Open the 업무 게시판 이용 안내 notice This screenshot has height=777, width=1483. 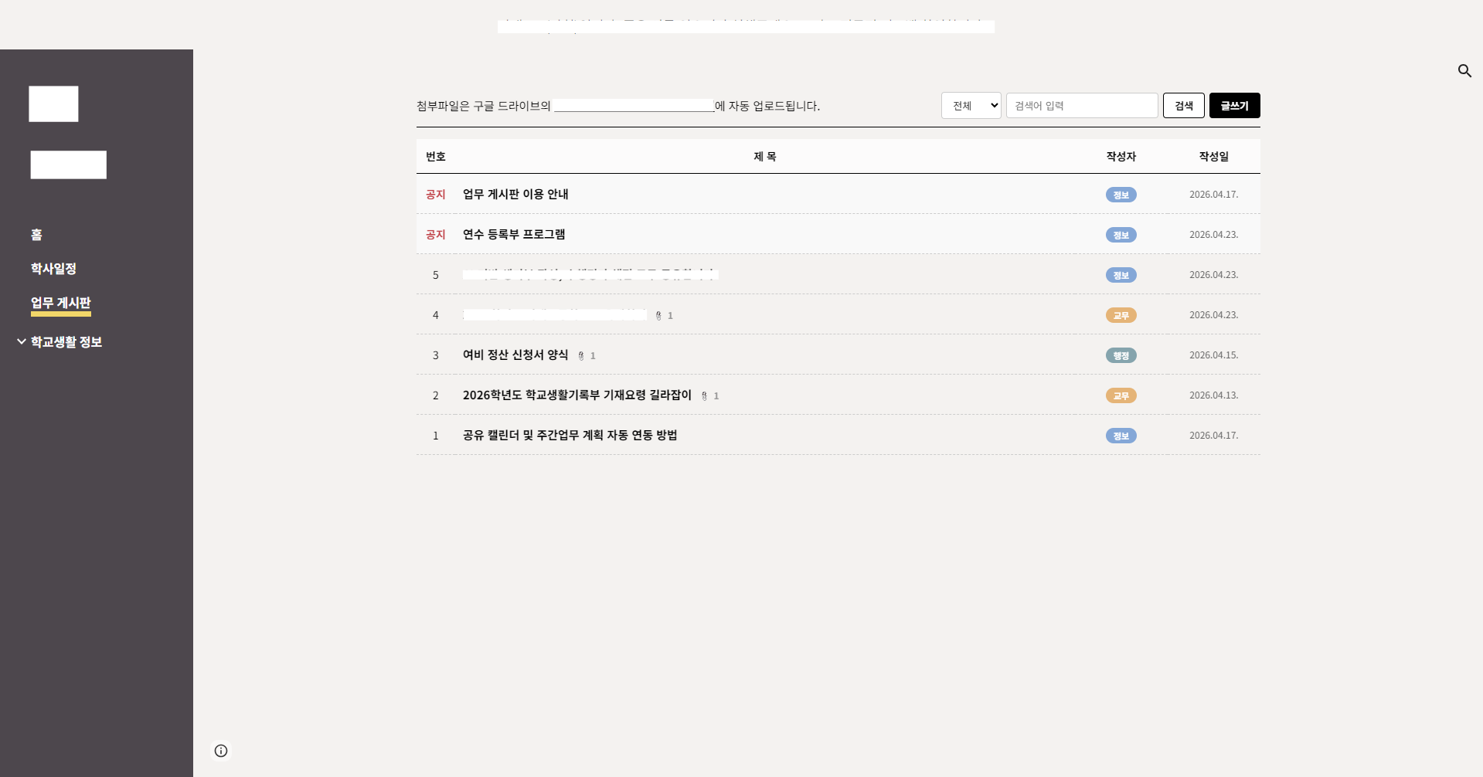click(x=515, y=195)
